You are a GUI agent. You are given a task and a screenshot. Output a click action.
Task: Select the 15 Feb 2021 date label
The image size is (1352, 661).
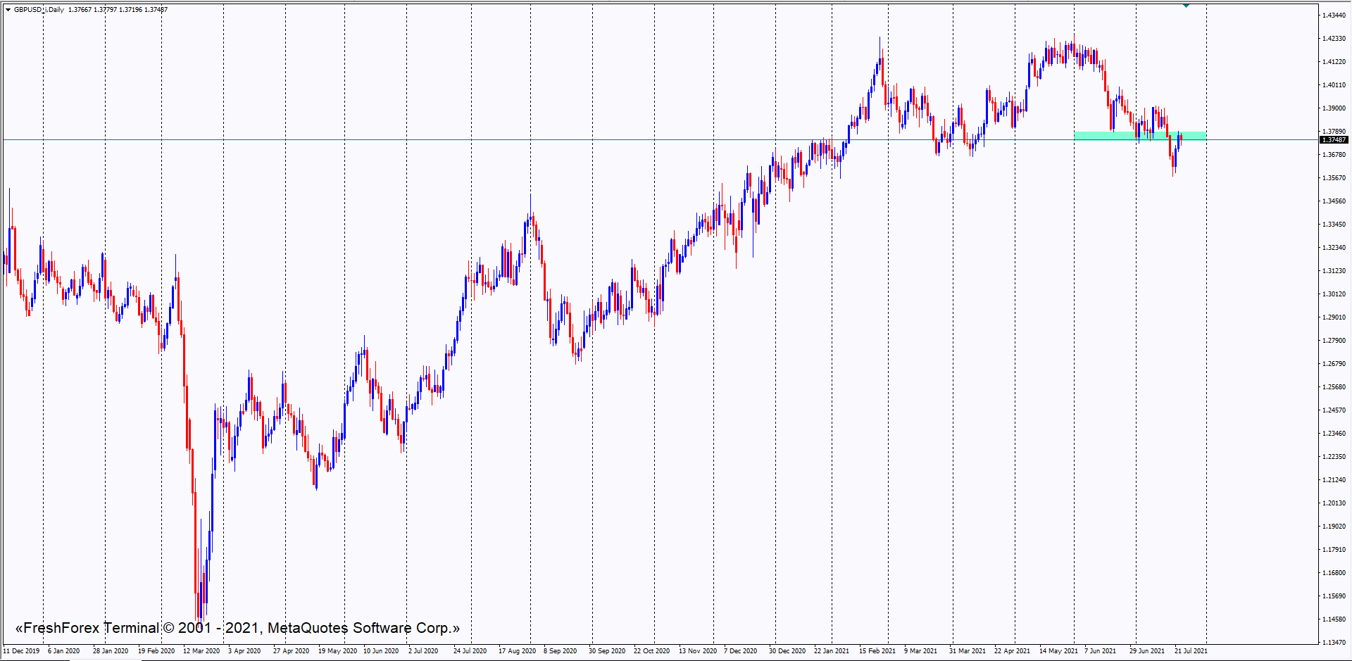point(877,651)
